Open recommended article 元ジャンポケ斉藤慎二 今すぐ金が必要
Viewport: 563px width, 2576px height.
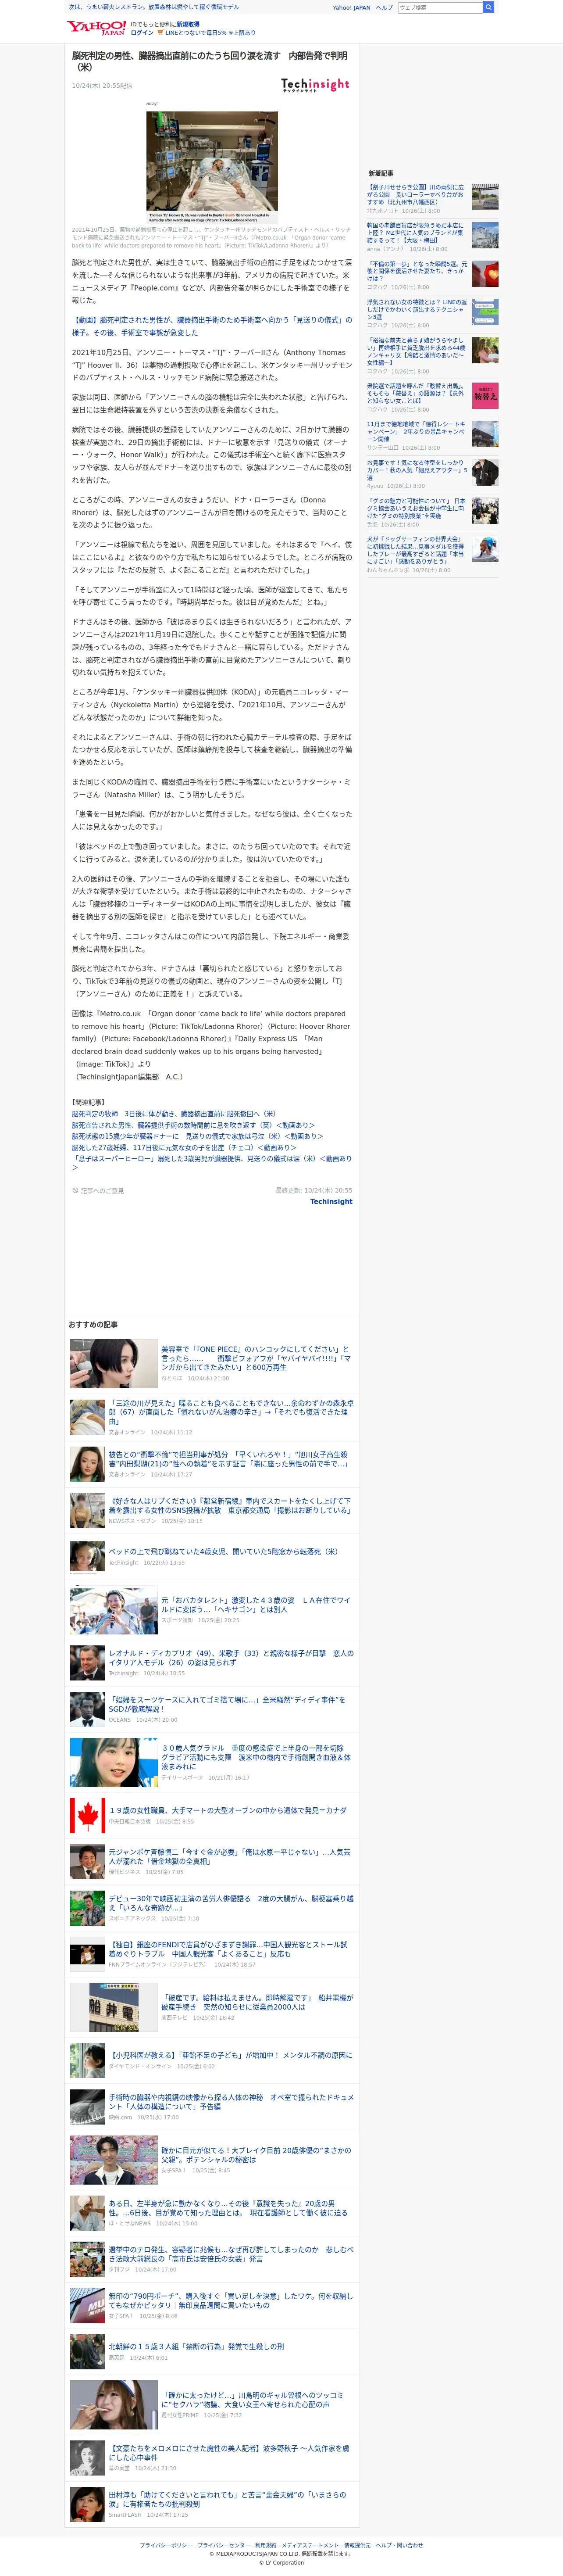pyautogui.click(x=230, y=1857)
